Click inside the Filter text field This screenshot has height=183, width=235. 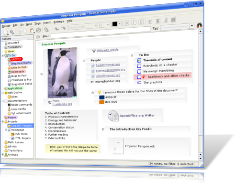click(x=101, y=33)
